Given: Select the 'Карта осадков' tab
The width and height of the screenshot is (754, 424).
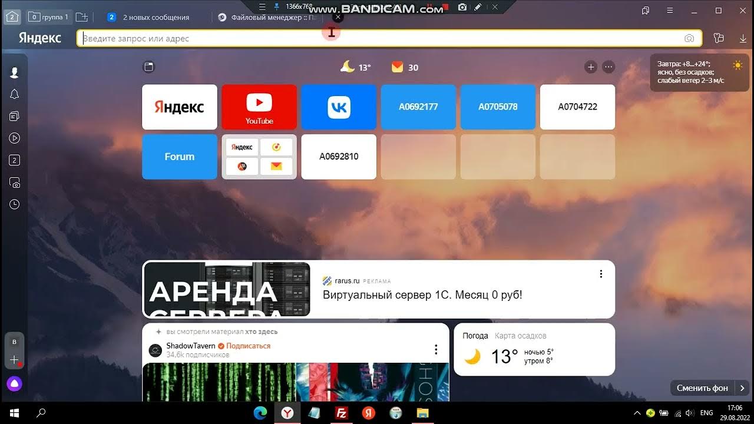Looking at the screenshot, I should coord(521,336).
